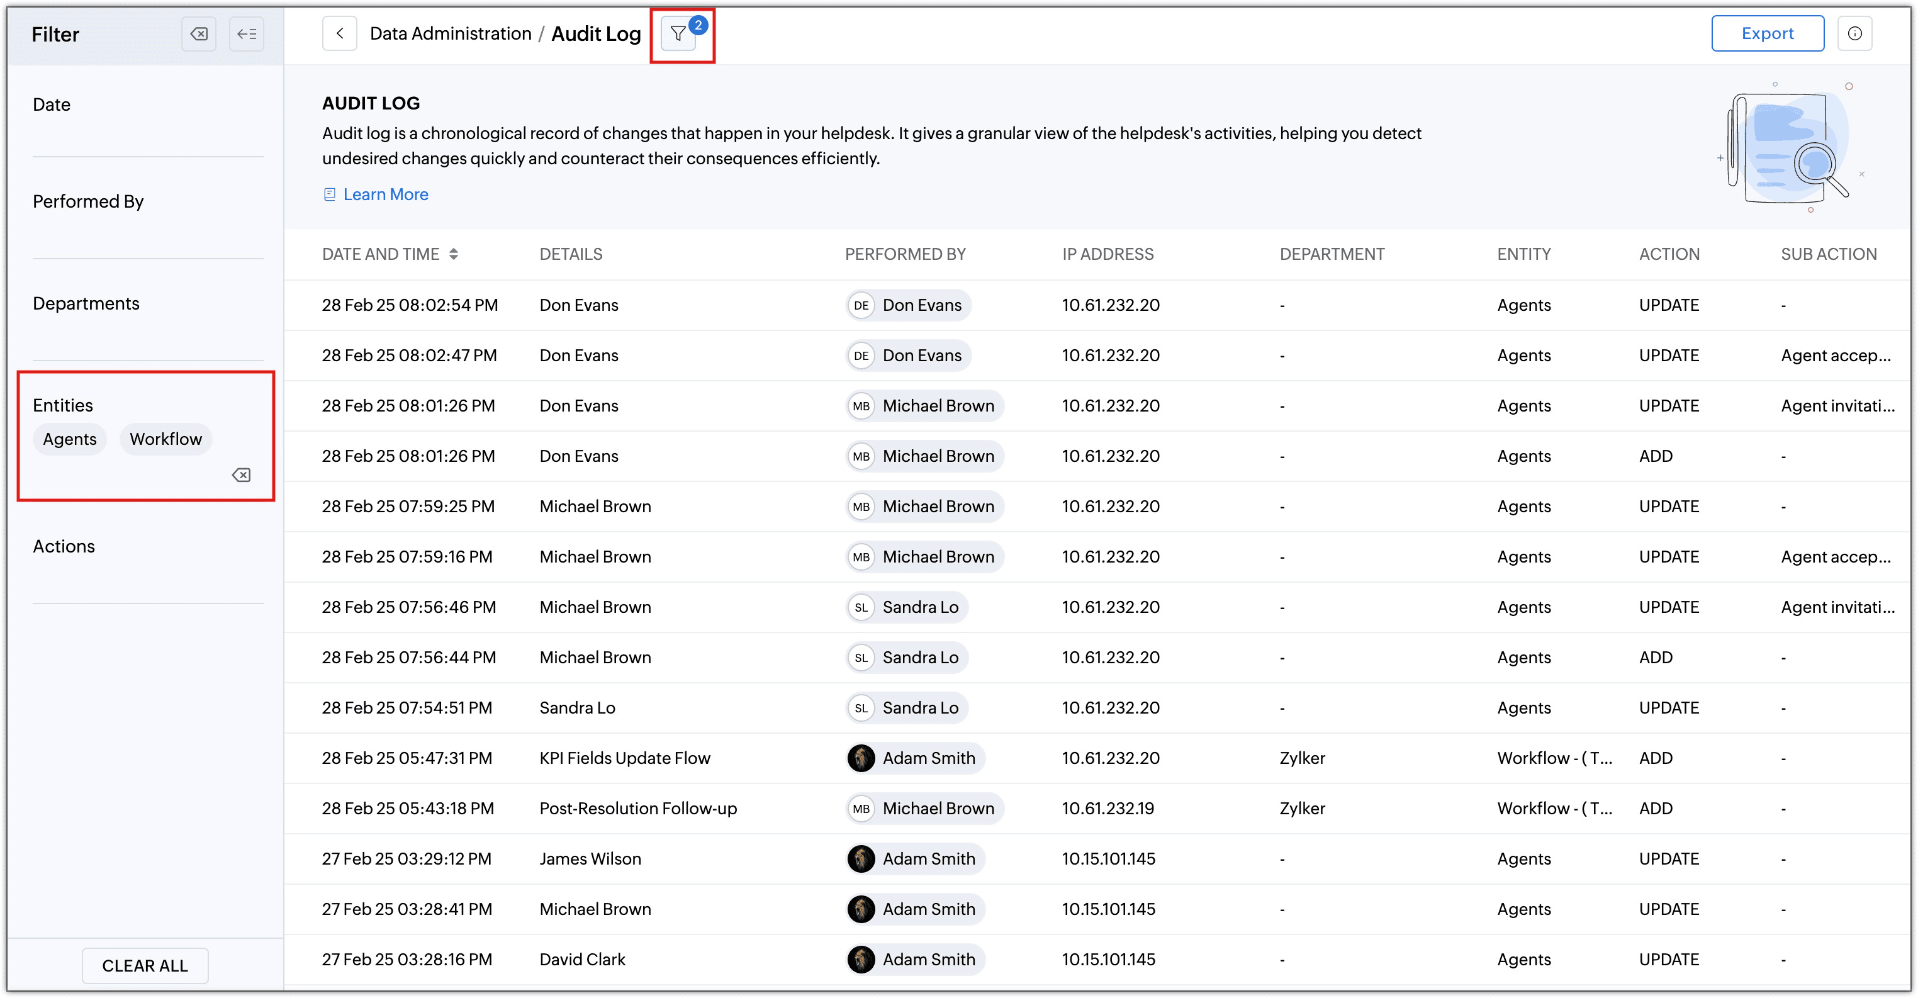The width and height of the screenshot is (1918, 998).
Task: Clear all filters using header eraser icon
Action: (199, 34)
